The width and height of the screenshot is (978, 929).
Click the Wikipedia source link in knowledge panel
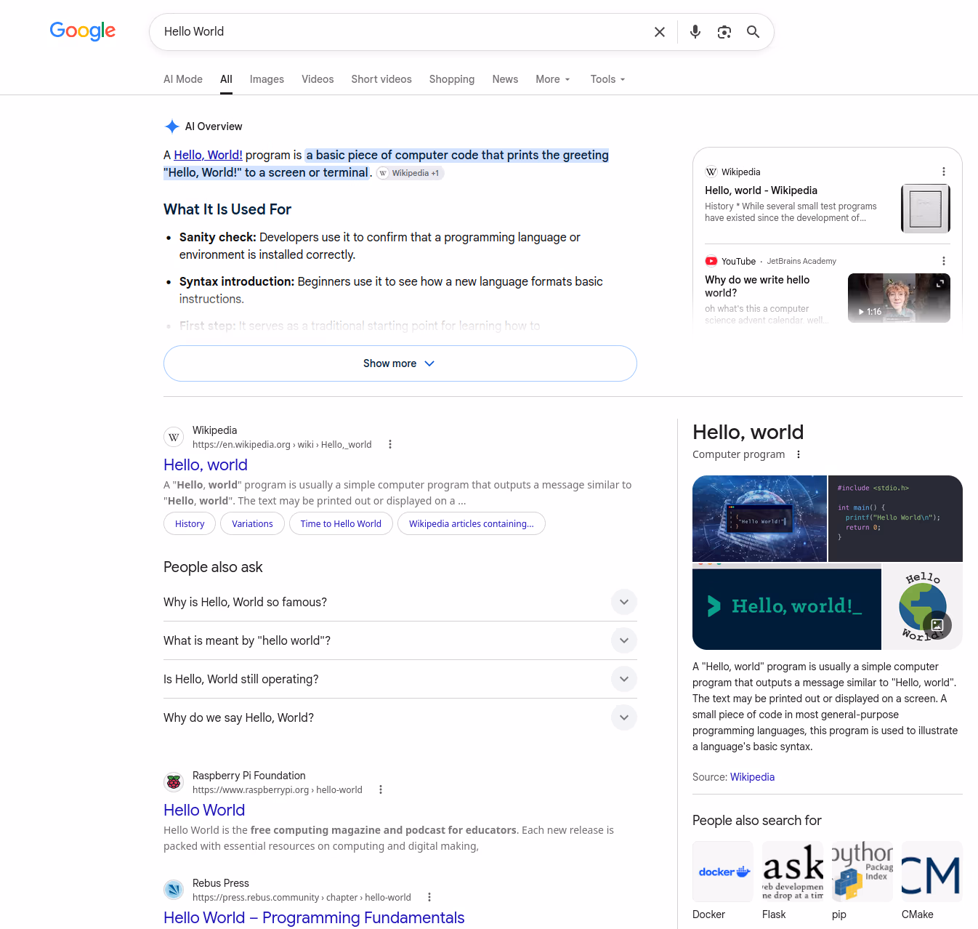pos(752,777)
